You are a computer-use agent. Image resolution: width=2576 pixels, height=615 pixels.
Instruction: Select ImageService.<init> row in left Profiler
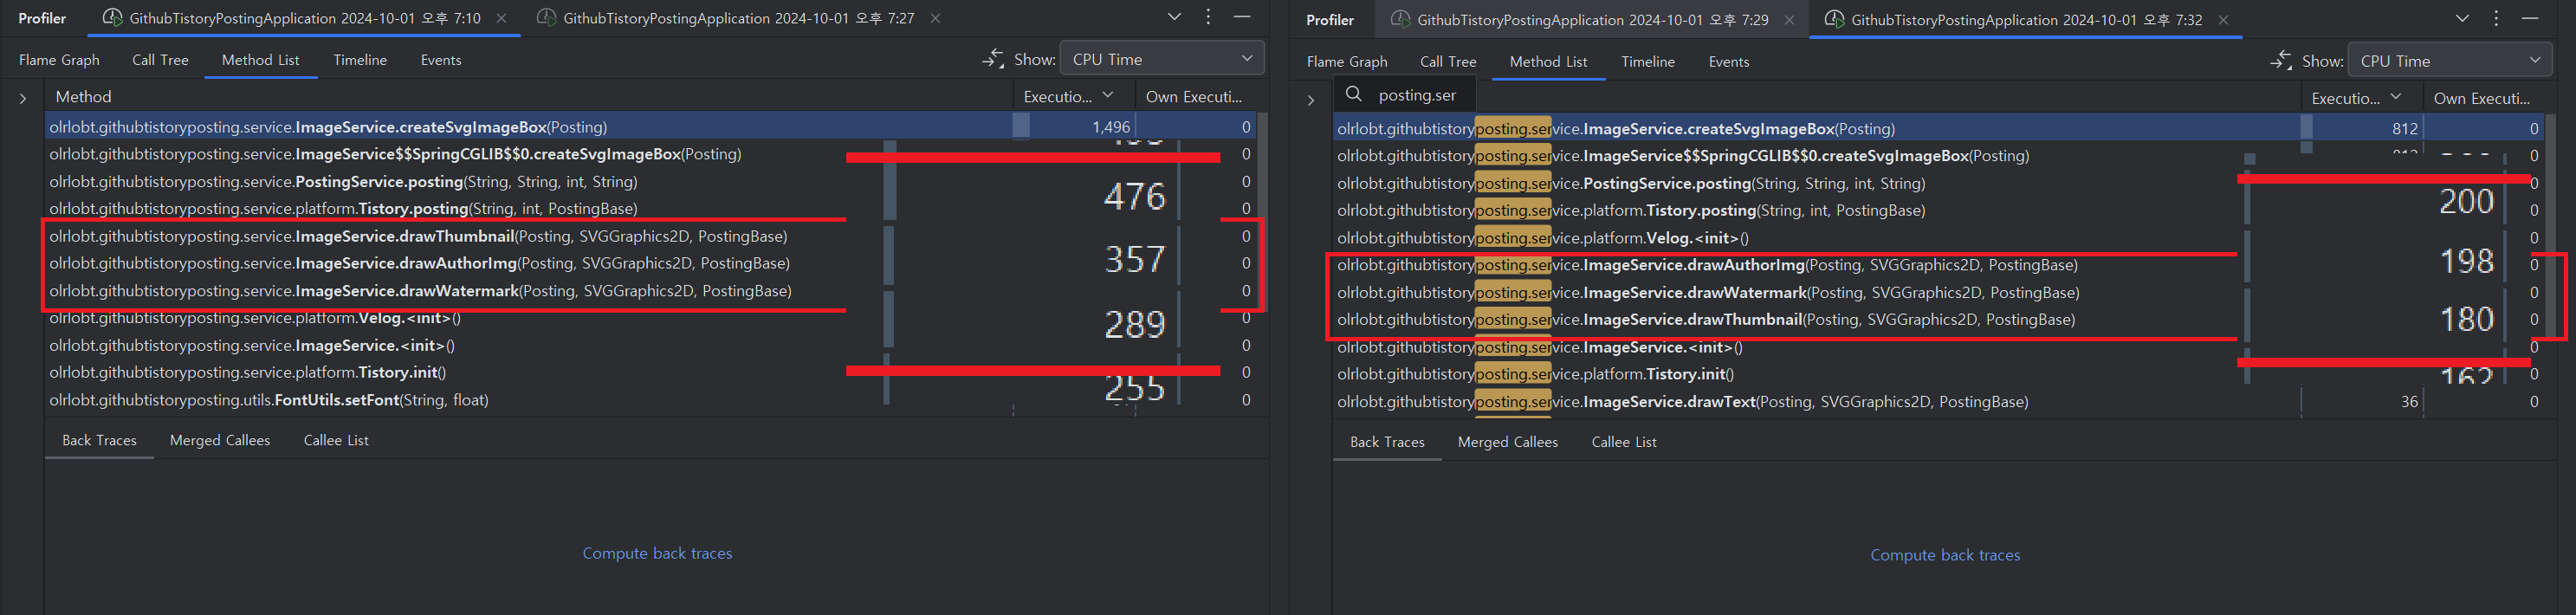650,345
